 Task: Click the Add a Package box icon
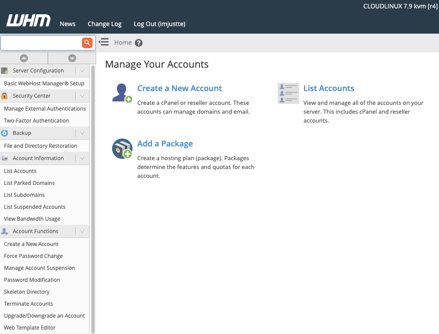(x=122, y=149)
